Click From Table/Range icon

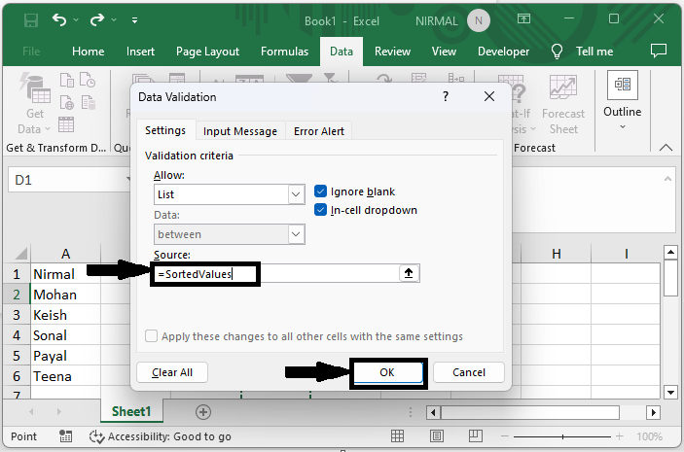pyautogui.click(x=66, y=124)
